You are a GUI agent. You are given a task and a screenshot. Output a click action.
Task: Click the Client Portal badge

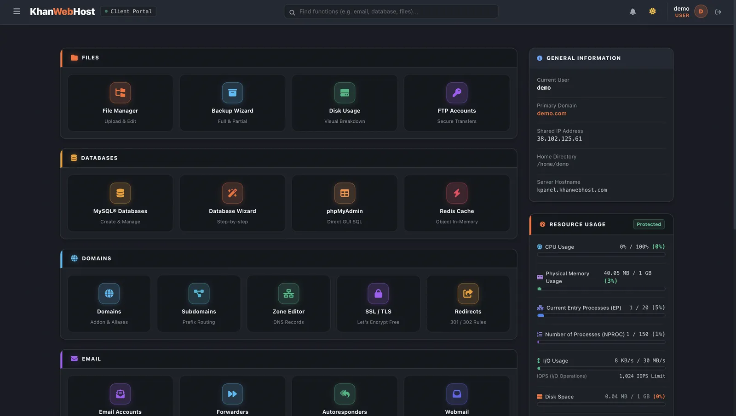(128, 11)
